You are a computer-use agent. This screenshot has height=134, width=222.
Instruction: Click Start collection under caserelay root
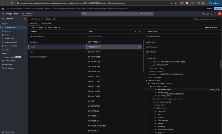[x=37, y=37]
